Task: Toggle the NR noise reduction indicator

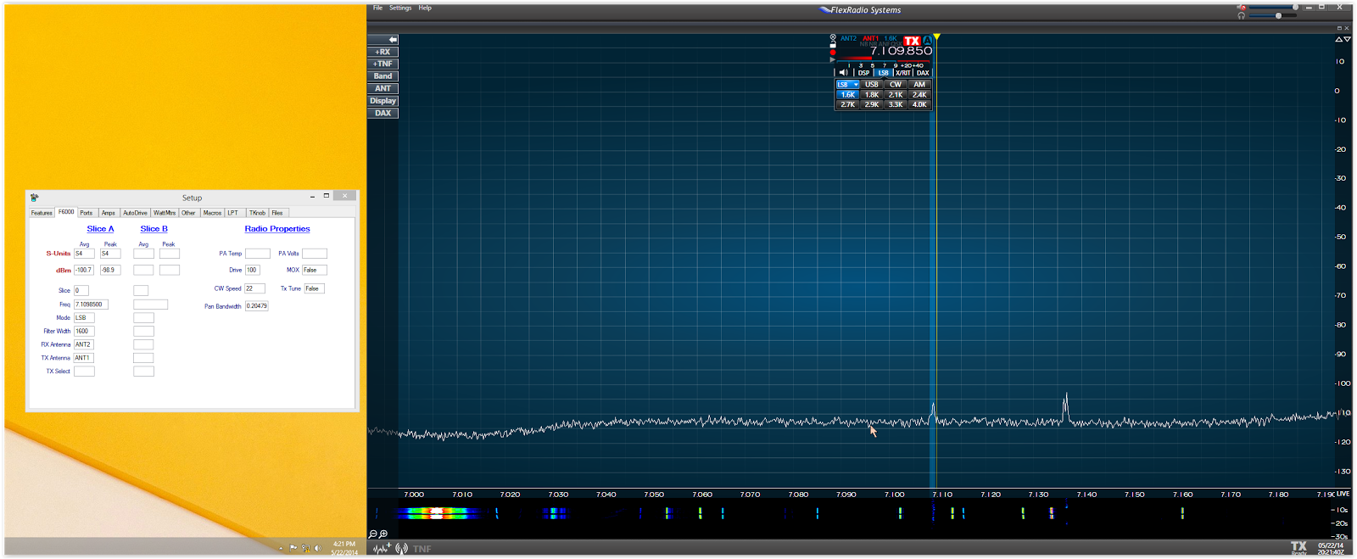Action: 874,44
